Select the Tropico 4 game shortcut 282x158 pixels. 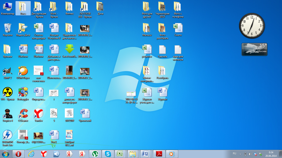click(x=7, y=114)
